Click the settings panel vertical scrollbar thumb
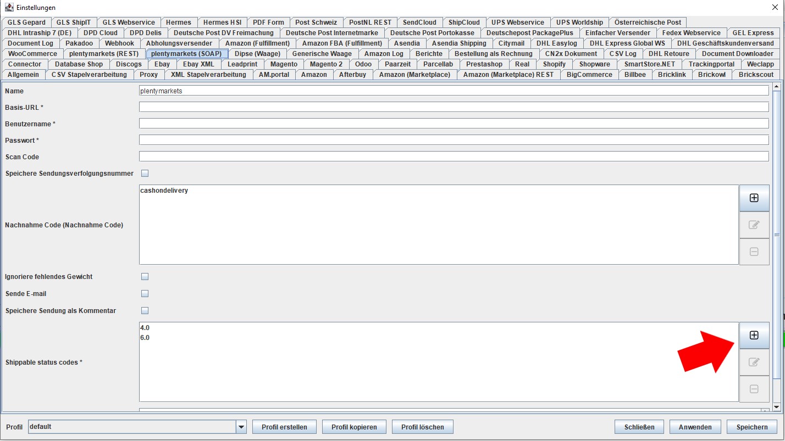 (777, 235)
